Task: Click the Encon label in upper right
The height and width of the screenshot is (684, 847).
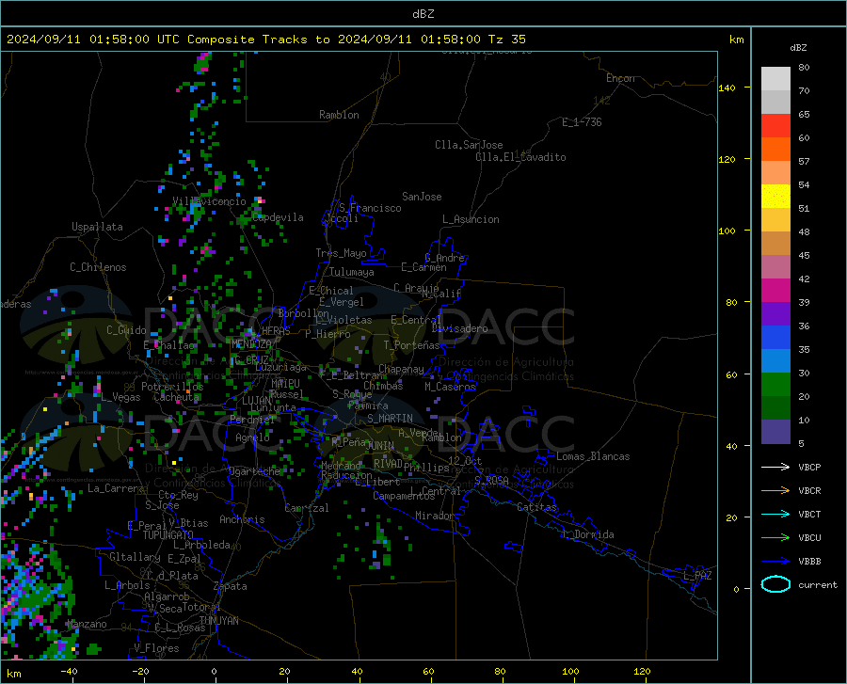Action: [621, 78]
